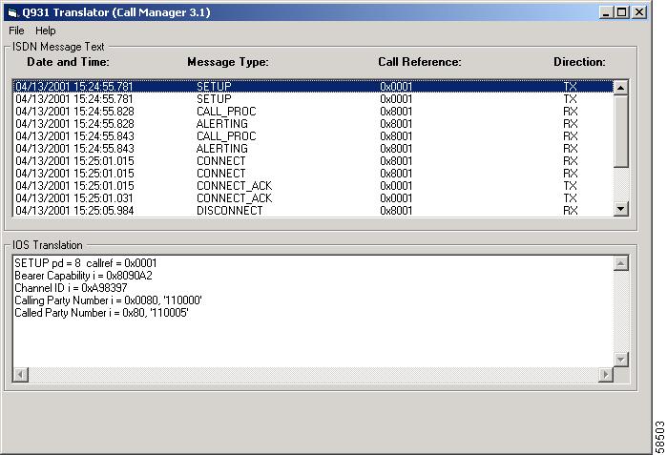Click RX direction in the DISCONNECT row
667x455 pixels.
(571, 211)
